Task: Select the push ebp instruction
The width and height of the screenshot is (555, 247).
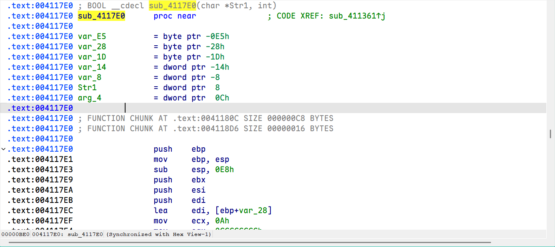Action: (180, 149)
